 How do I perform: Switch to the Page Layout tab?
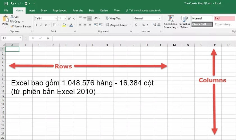coord(60,11)
